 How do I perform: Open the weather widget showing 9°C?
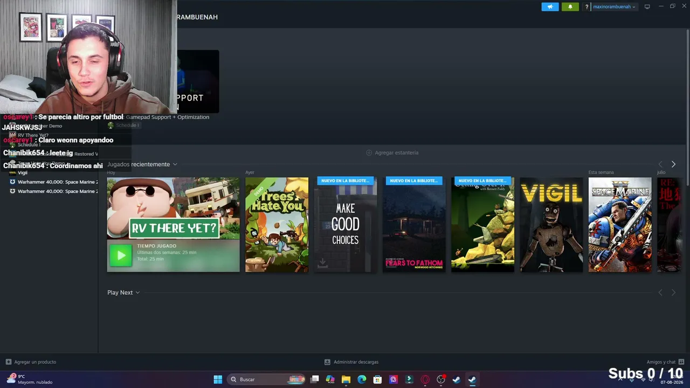tap(30, 379)
